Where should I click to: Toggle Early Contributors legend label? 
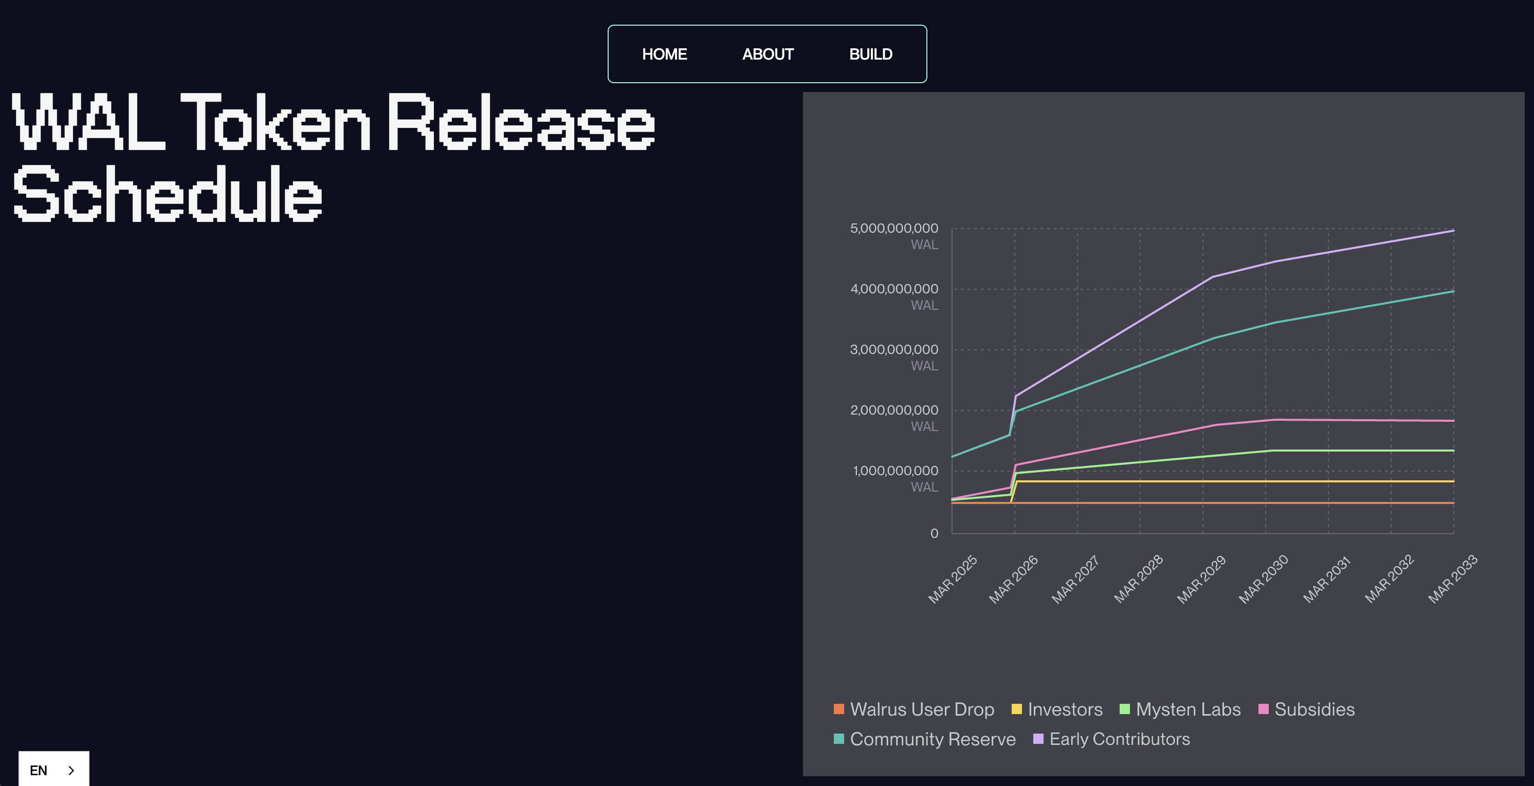pos(1120,739)
